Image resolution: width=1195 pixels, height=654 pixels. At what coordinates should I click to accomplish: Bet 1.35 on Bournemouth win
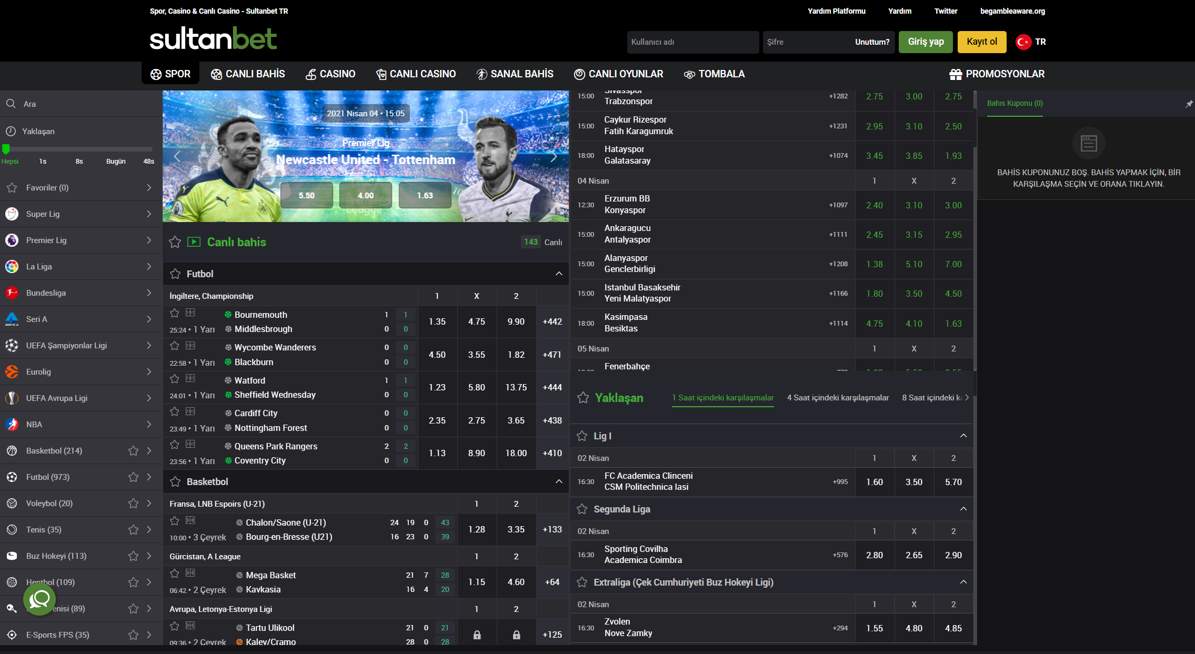(437, 321)
